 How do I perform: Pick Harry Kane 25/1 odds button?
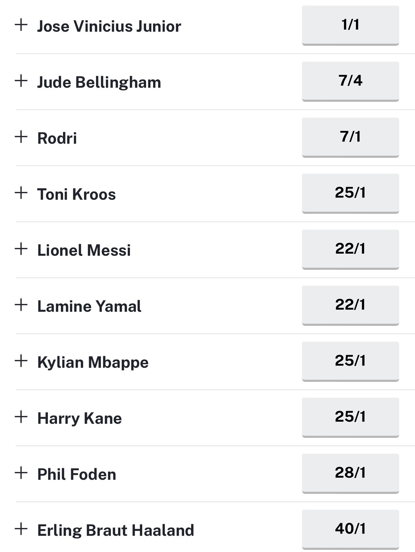[x=350, y=417]
